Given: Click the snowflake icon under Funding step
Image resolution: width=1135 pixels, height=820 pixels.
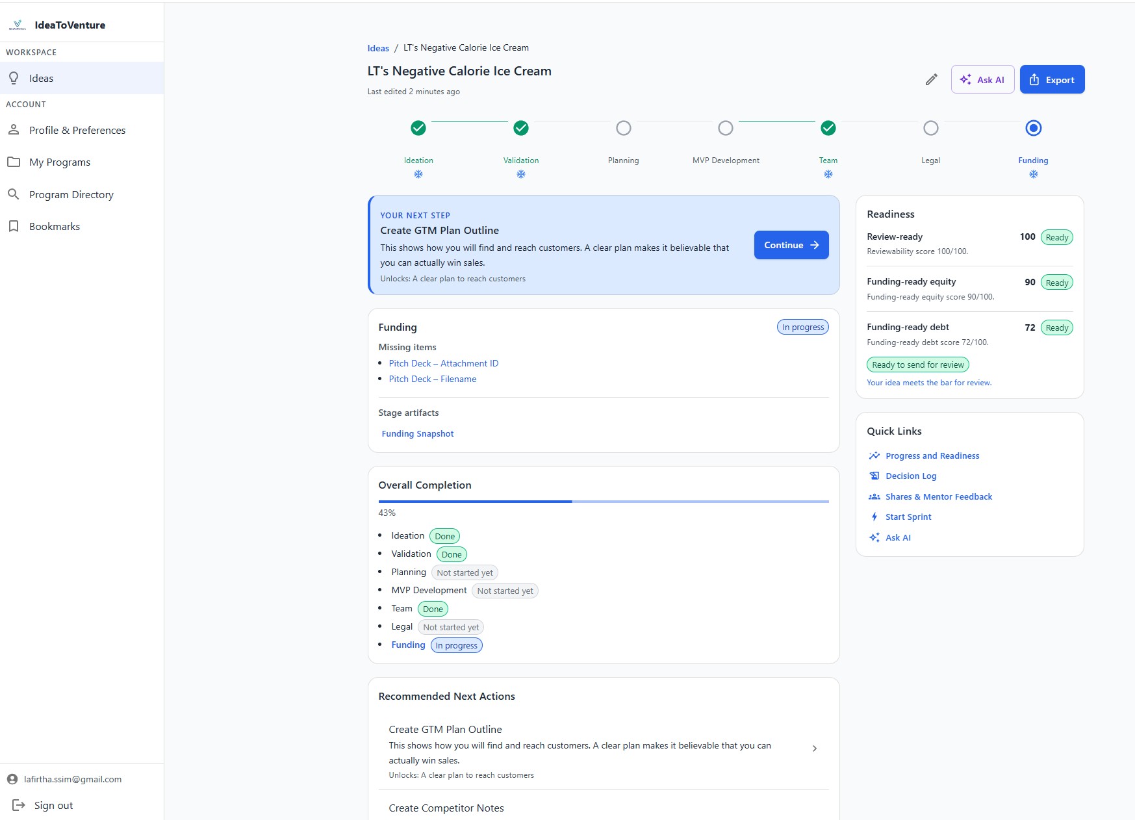Looking at the screenshot, I should [x=1034, y=174].
